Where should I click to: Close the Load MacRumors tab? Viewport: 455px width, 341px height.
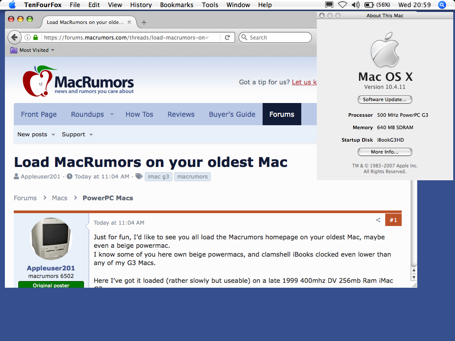coord(129,22)
